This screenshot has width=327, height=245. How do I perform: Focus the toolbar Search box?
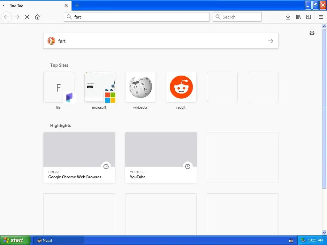pos(237,17)
